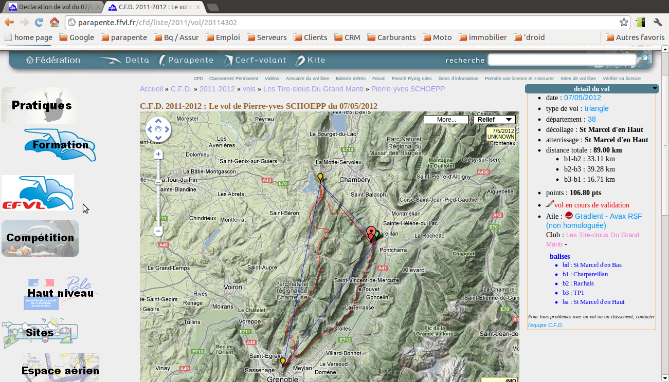The image size is (669, 382).
Task: Open the Delta menu
Action: click(124, 60)
